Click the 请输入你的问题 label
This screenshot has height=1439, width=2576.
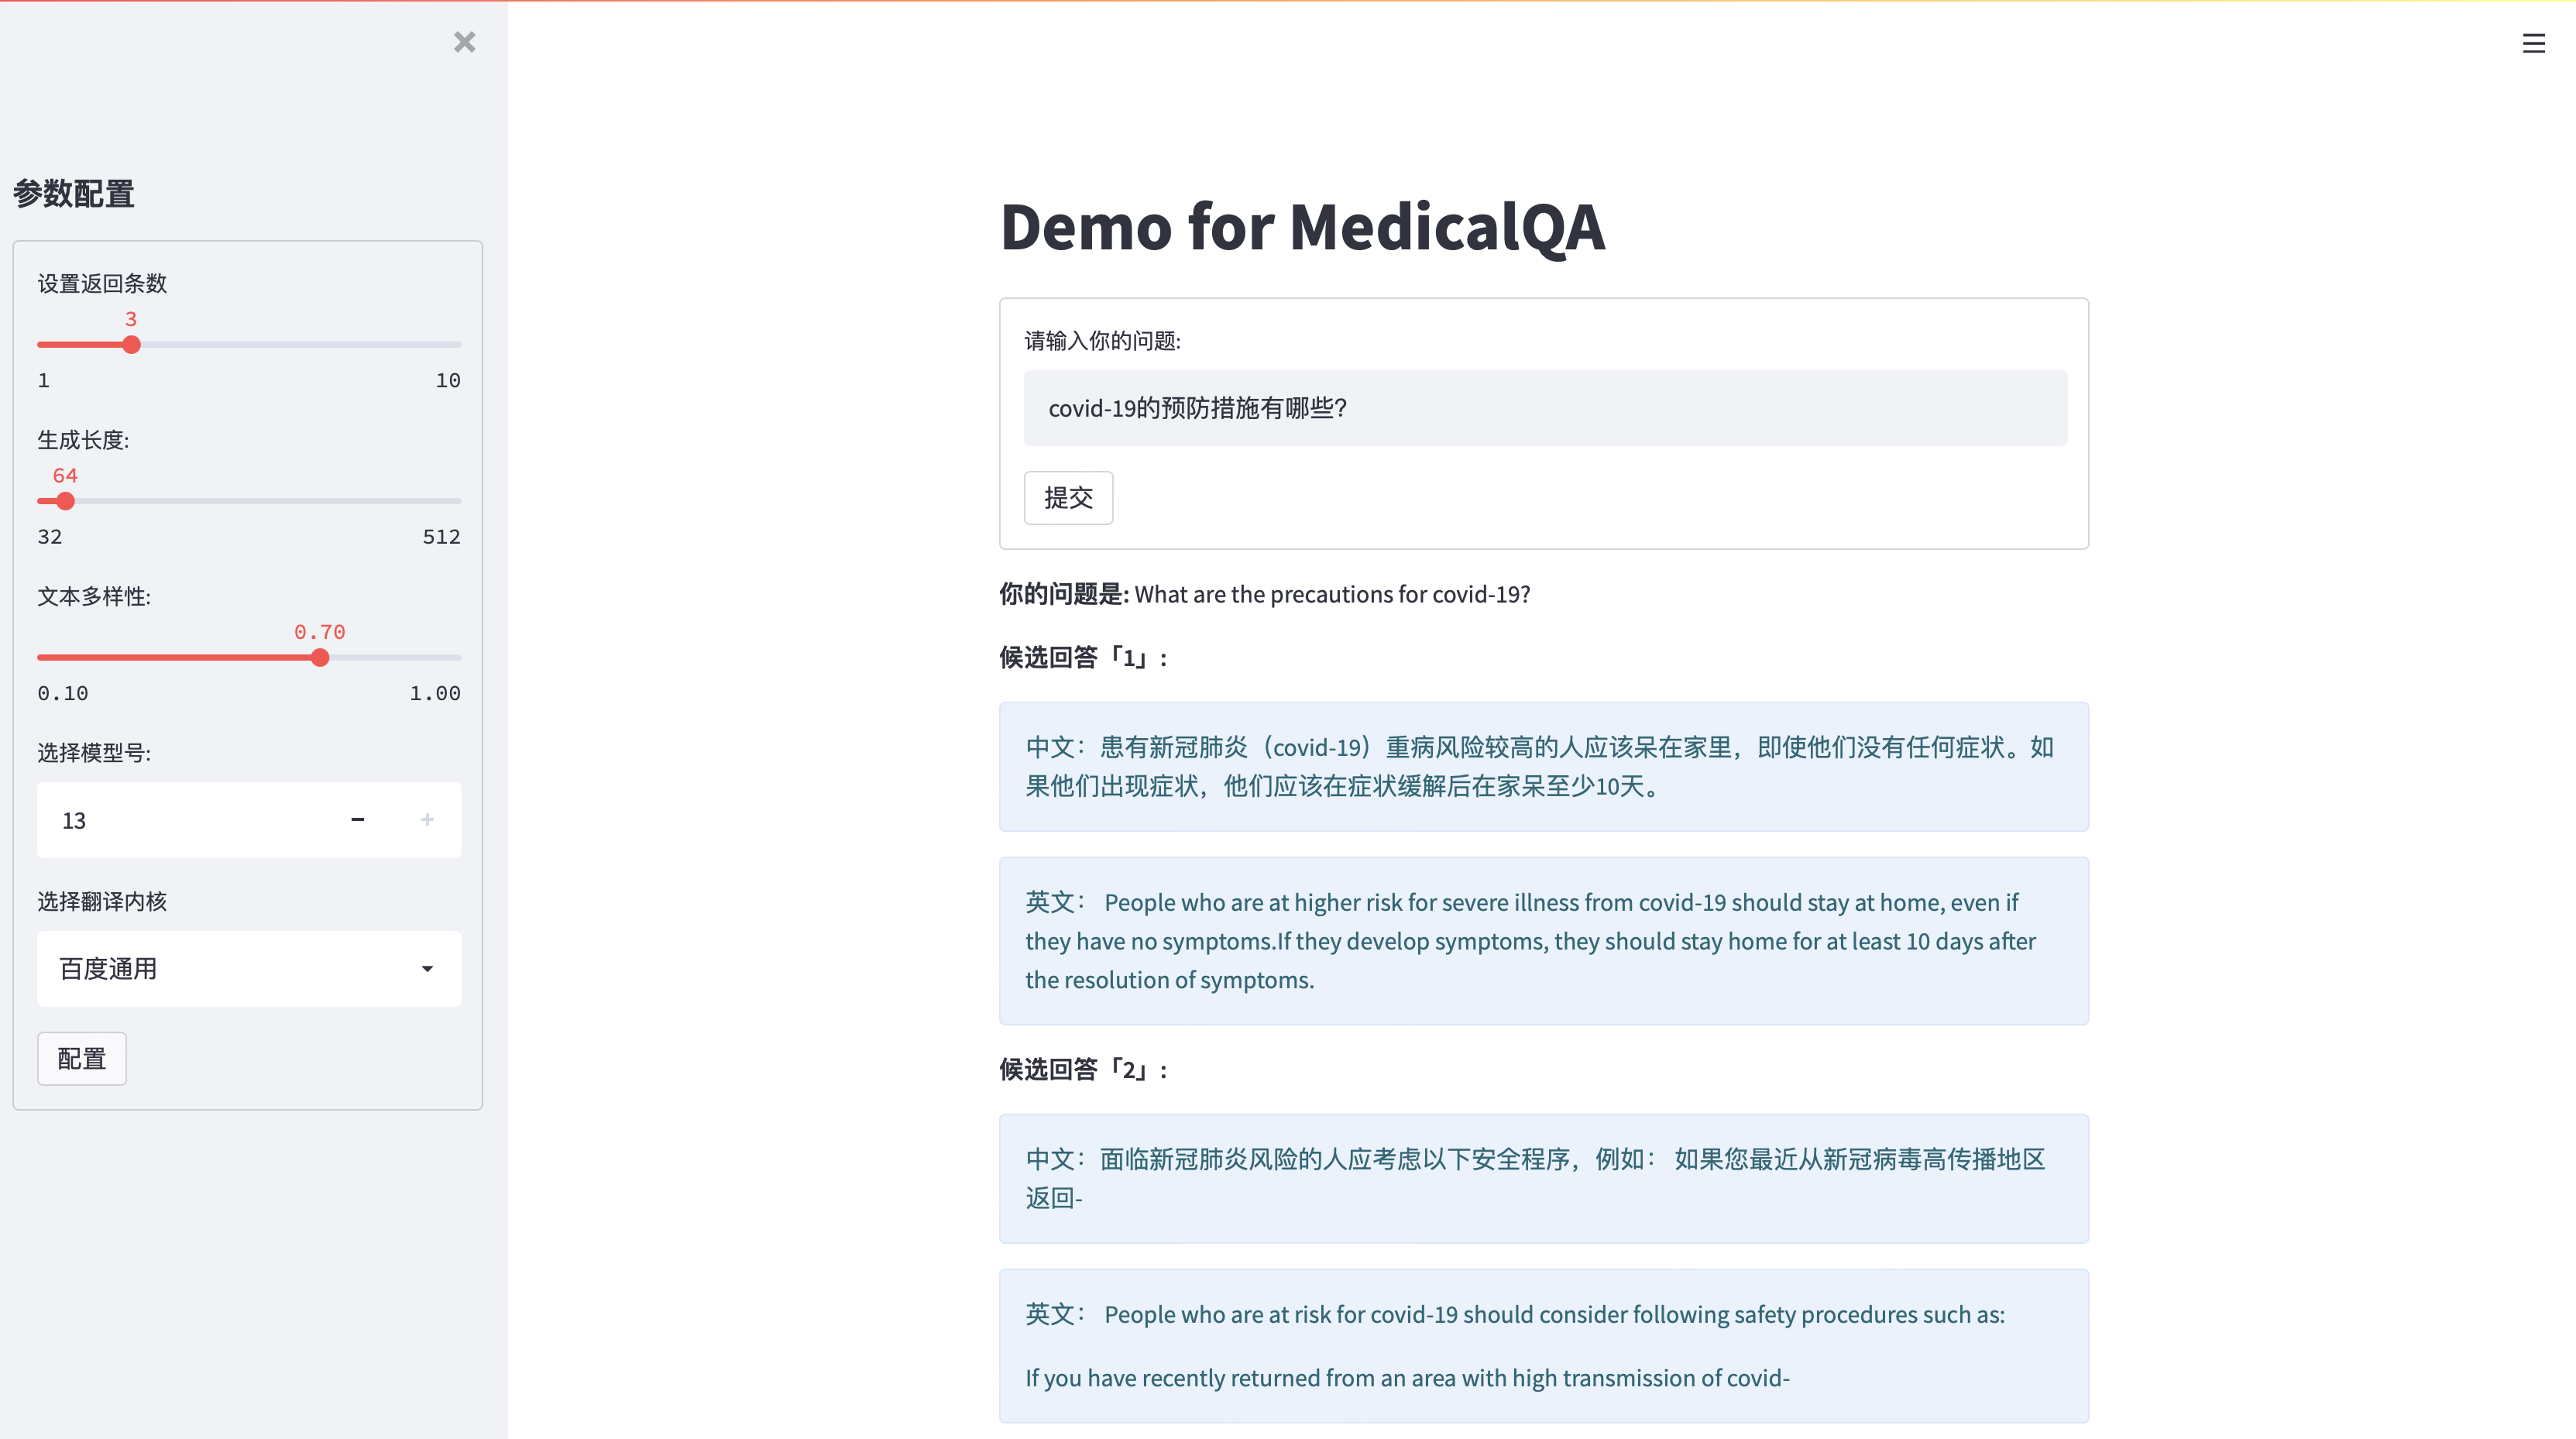[1102, 341]
